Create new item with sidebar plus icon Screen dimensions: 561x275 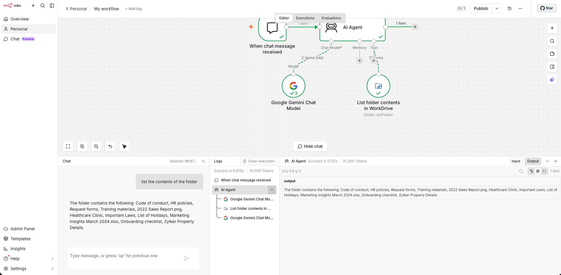33,6
